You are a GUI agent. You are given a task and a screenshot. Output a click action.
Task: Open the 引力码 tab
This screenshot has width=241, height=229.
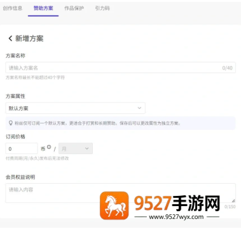click(102, 8)
